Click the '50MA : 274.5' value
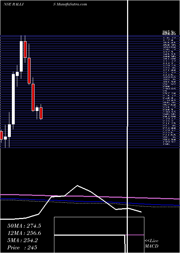Viewport: 180px width, 253px height. point(24,226)
